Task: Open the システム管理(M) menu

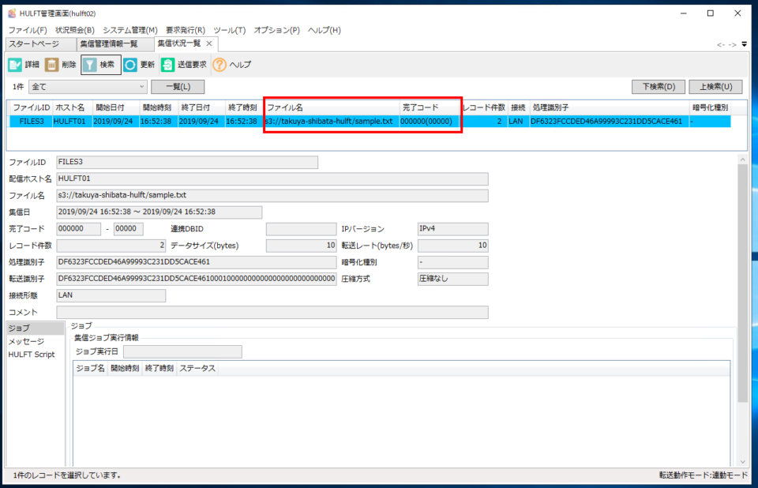Action: click(x=130, y=30)
